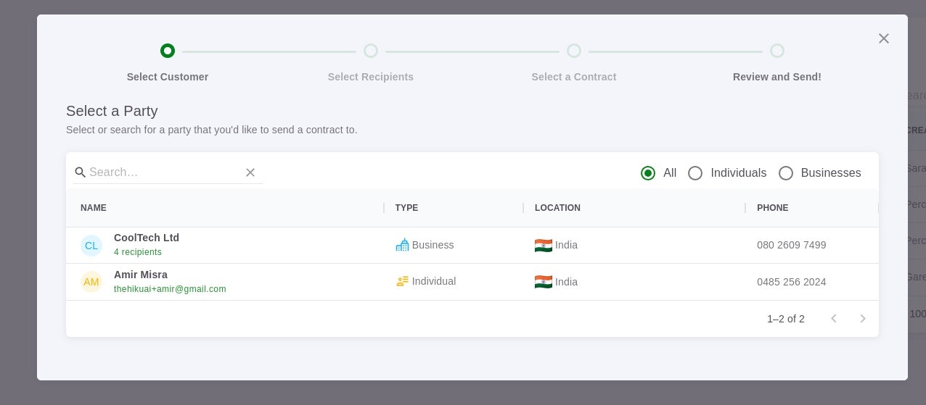Go to next page of parties

[x=863, y=319]
